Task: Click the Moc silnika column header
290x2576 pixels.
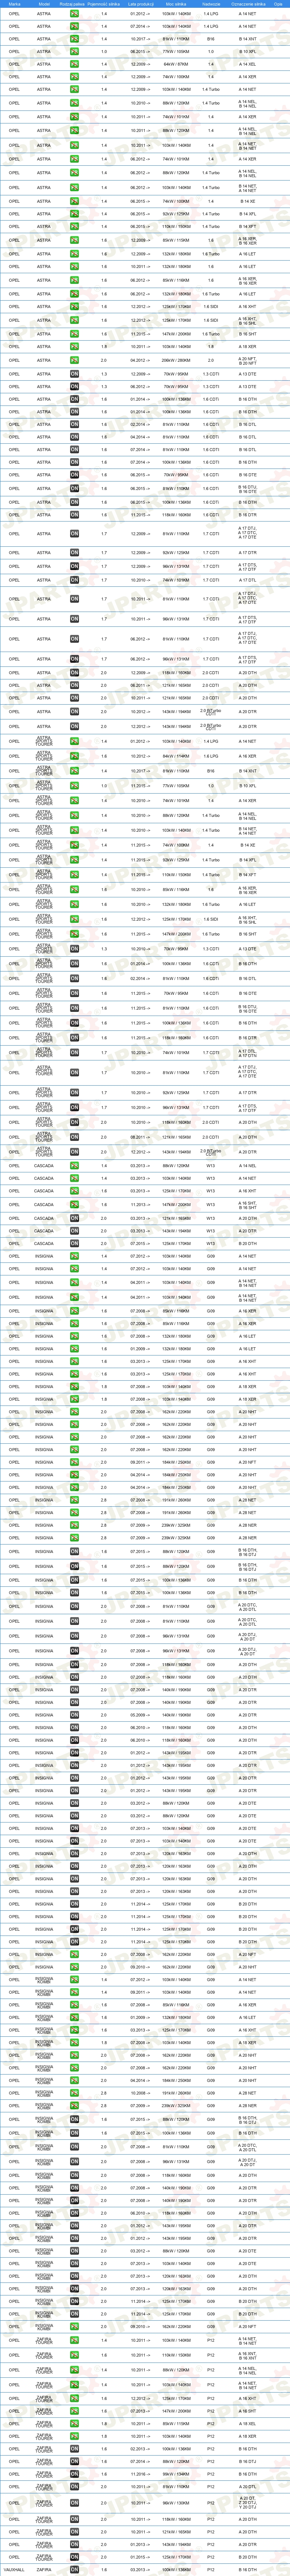Action: pos(176,4)
